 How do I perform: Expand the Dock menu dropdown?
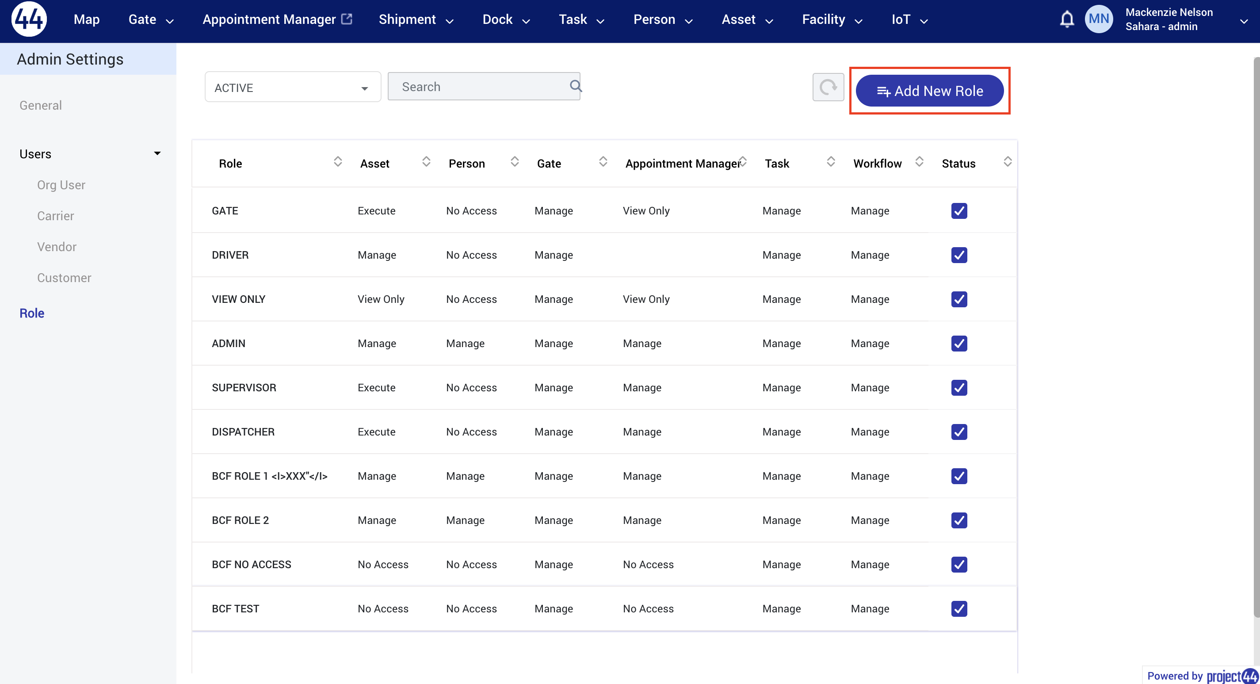coord(526,21)
